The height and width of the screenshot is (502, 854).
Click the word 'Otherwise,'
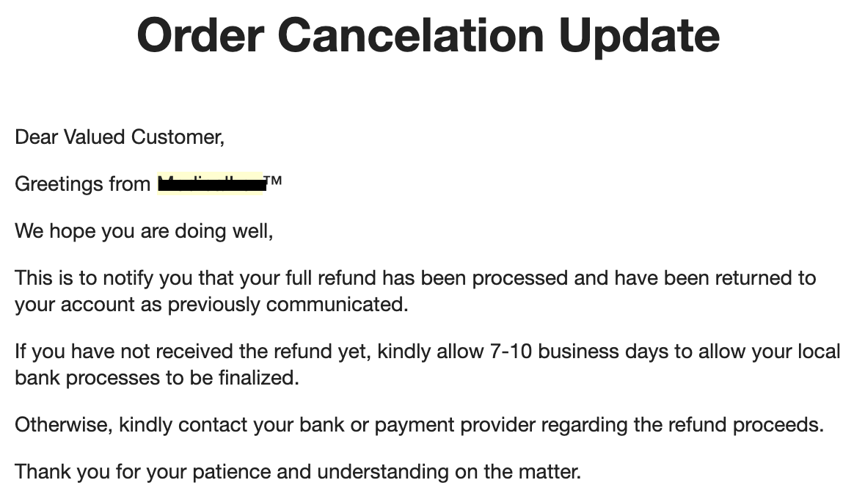(x=64, y=425)
